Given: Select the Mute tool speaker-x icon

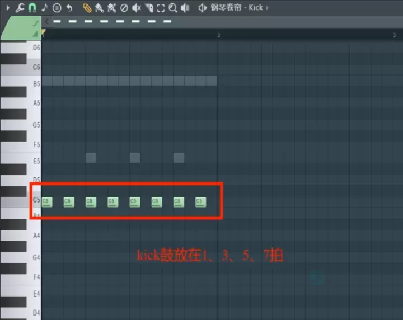Looking at the screenshot, I should tap(137, 8).
